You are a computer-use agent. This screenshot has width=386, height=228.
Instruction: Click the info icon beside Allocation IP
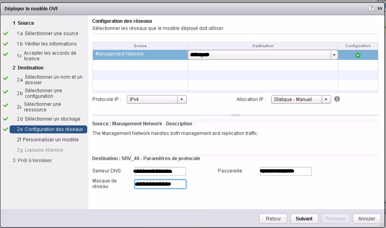(x=337, y=99)
